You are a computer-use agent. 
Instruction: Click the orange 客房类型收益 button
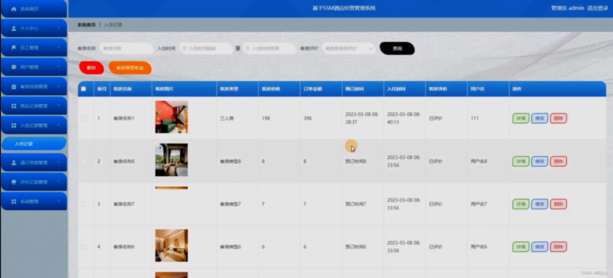[130, 68]
